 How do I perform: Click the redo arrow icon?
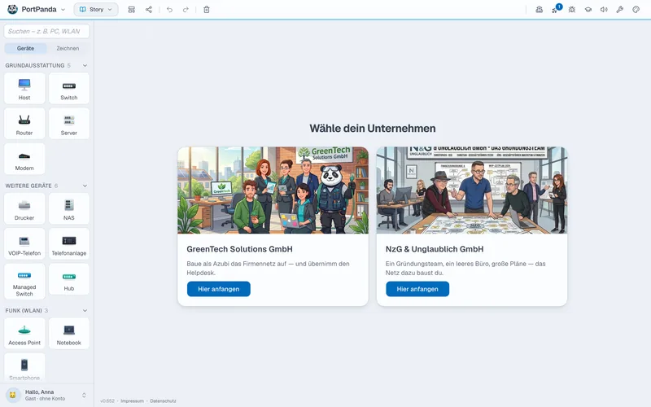(186, 10)
